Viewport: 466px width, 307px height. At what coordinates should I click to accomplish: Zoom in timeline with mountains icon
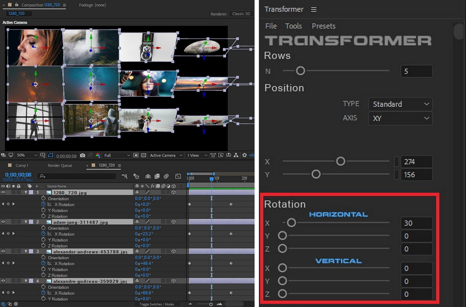point(219,304)
